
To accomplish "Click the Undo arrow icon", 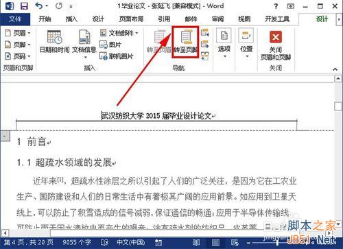I will (39, 6).
